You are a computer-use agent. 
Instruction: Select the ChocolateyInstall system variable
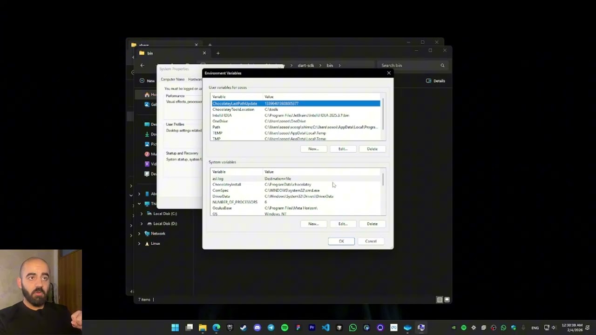pyautogui.click(x=296, y=184)
